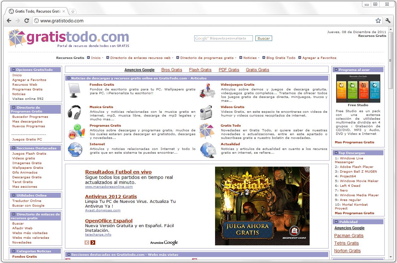Open Resultados Futbol en vivo ad
397x263 pixels.
point(118,172)
